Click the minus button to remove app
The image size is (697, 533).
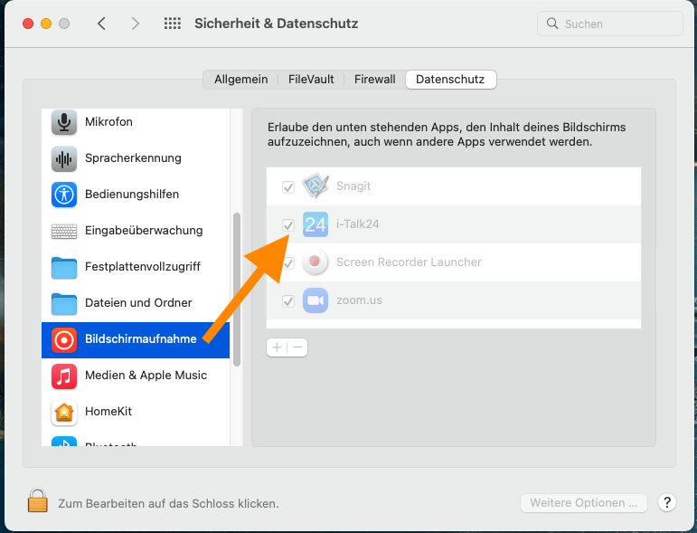point(297,347)
